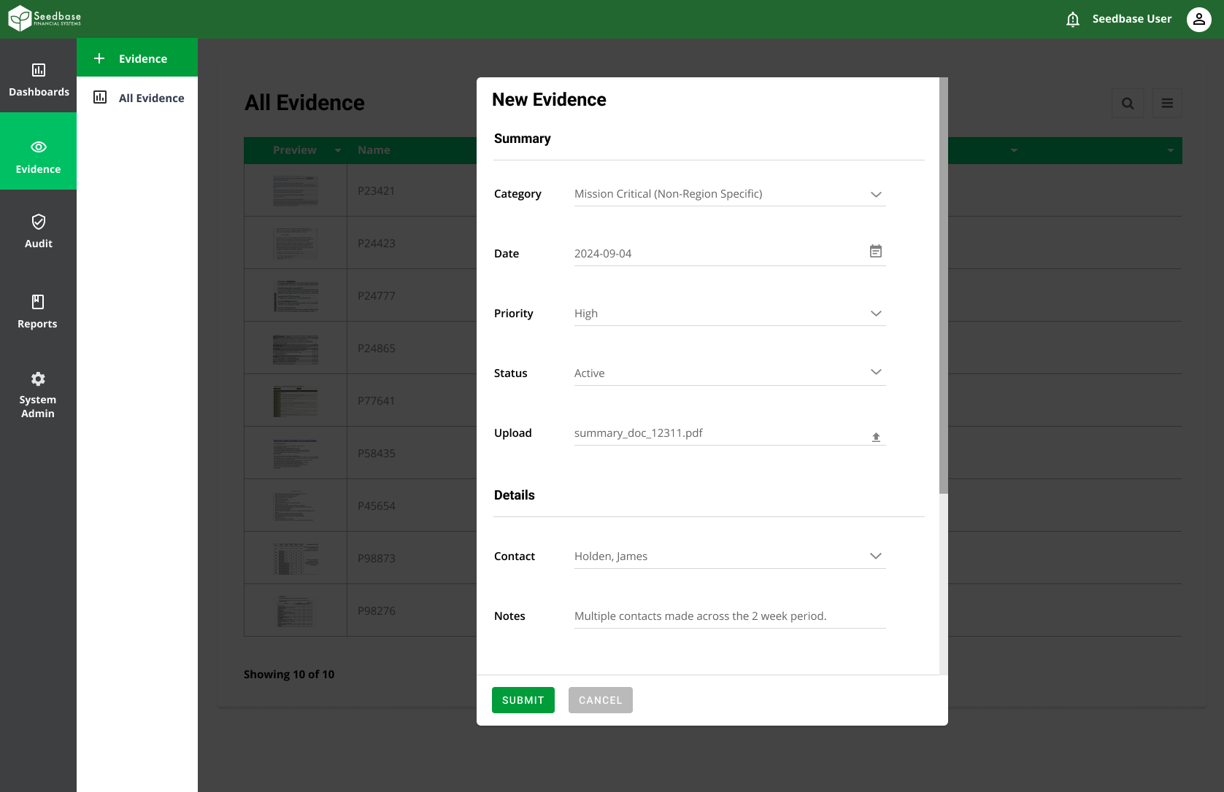This screenshot has width=1224, height=792.
Task: Open the Audit section
Action: pos(38,230)
